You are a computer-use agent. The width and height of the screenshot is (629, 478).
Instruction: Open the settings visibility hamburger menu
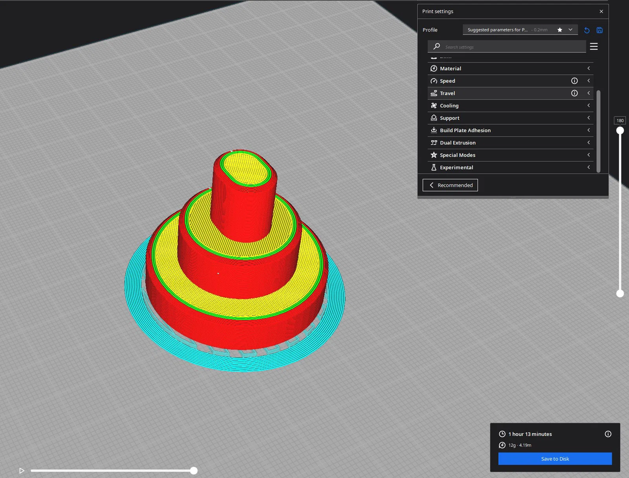pos(594,46)
